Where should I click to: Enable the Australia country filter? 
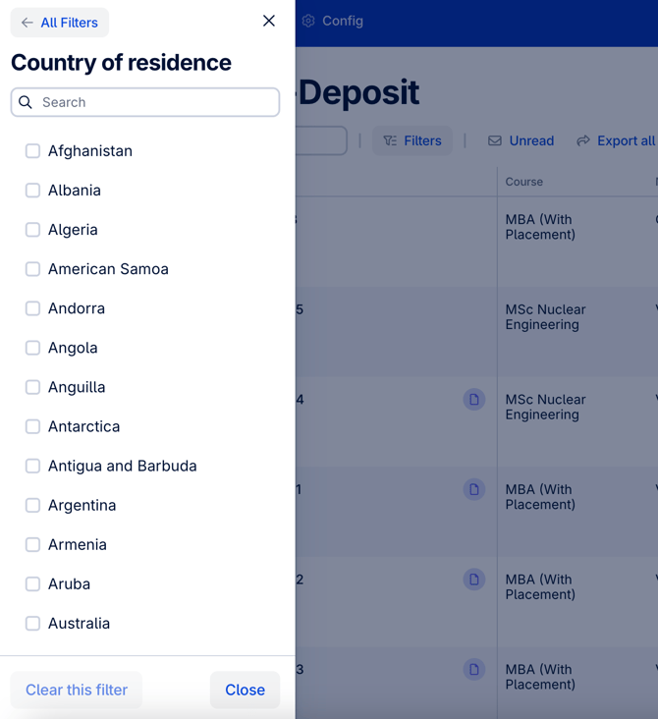click(32, 624)
